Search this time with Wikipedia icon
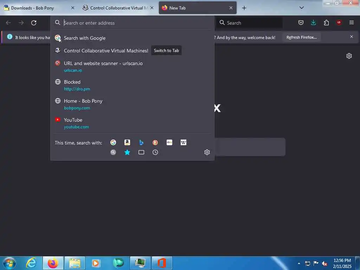The height and width of the screenshot is (270, 360). point(184,142)
